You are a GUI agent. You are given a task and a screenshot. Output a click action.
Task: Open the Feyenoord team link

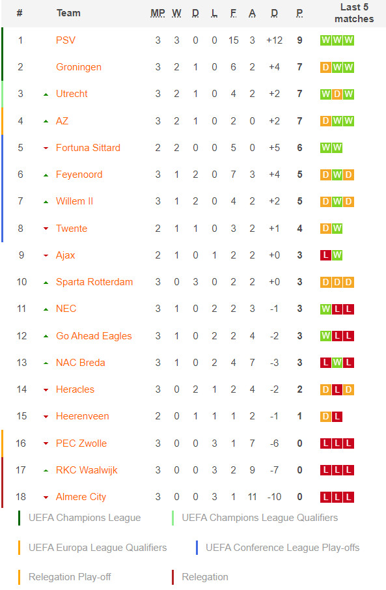click(x=79, y=175)
